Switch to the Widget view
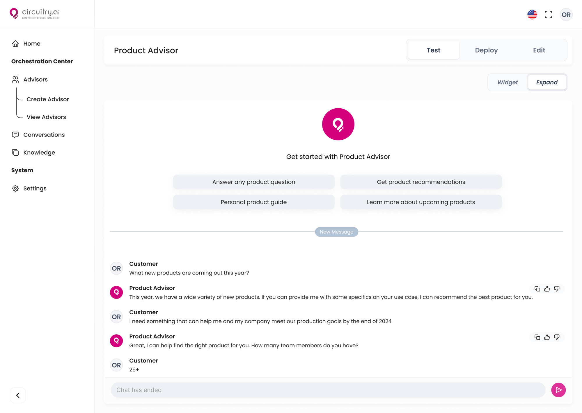582x413 pixels. coord(508,82)
